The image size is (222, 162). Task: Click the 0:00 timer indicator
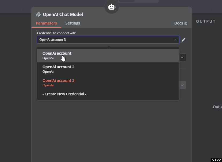pyautogui.click(x=216, y=160)
